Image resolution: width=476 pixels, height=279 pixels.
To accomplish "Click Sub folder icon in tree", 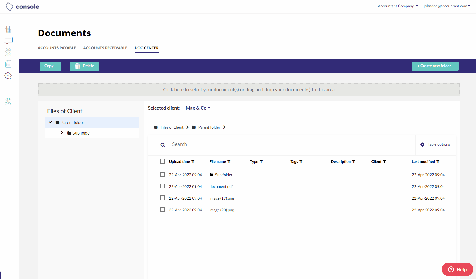I will [x=69, y=133].
